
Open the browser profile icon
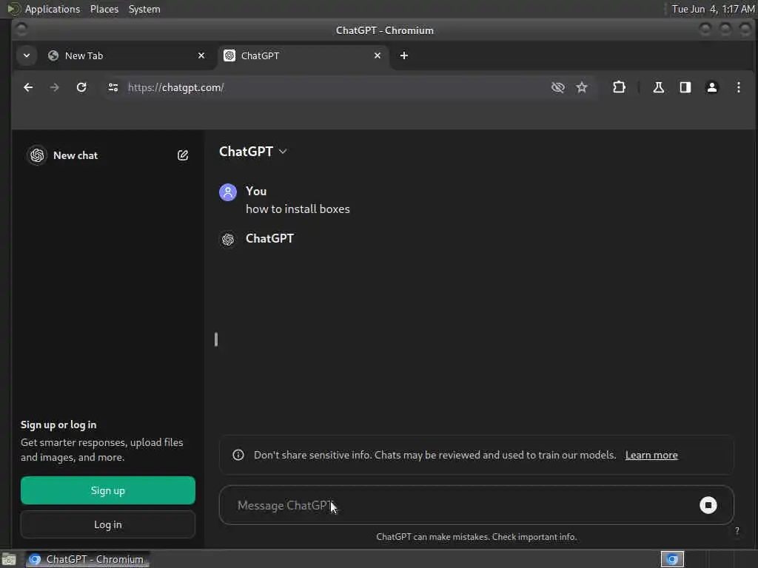(711, 87)
